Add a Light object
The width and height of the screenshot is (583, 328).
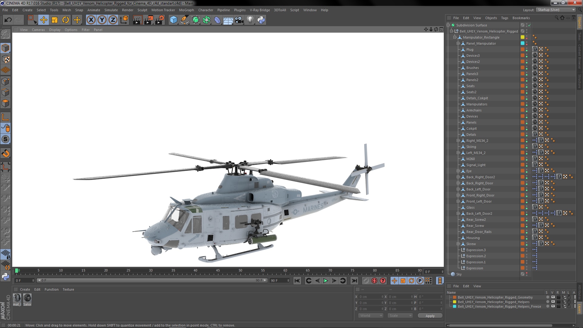click(x=250, y=20)
